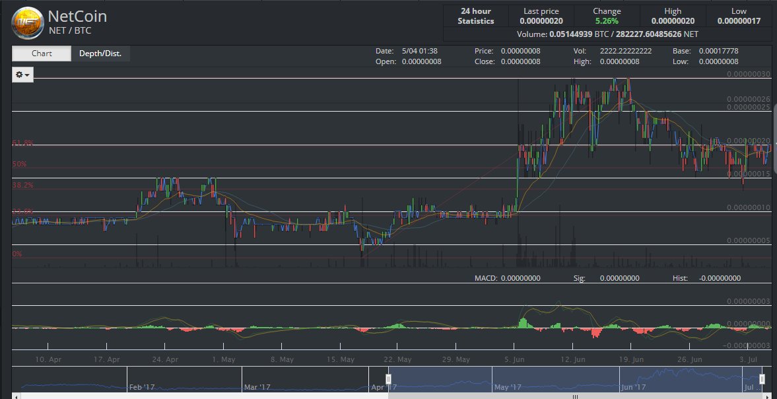This screenshot has height=399, width=777.
Task: Click the 10. Apr date axis label
Action: click(49, 359)
